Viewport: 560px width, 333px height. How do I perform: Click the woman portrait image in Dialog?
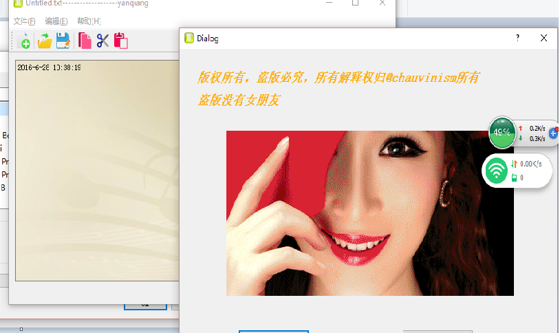[x=370, y=213]
